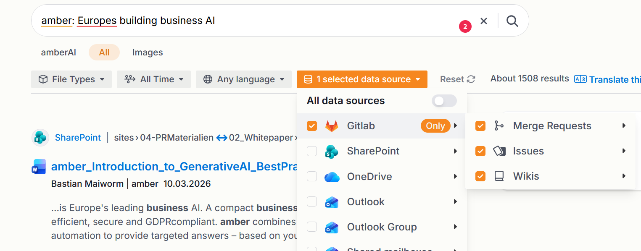
Task: Switch to the amberAI tab
Action: pyautogui.click(x=58, y=52)
